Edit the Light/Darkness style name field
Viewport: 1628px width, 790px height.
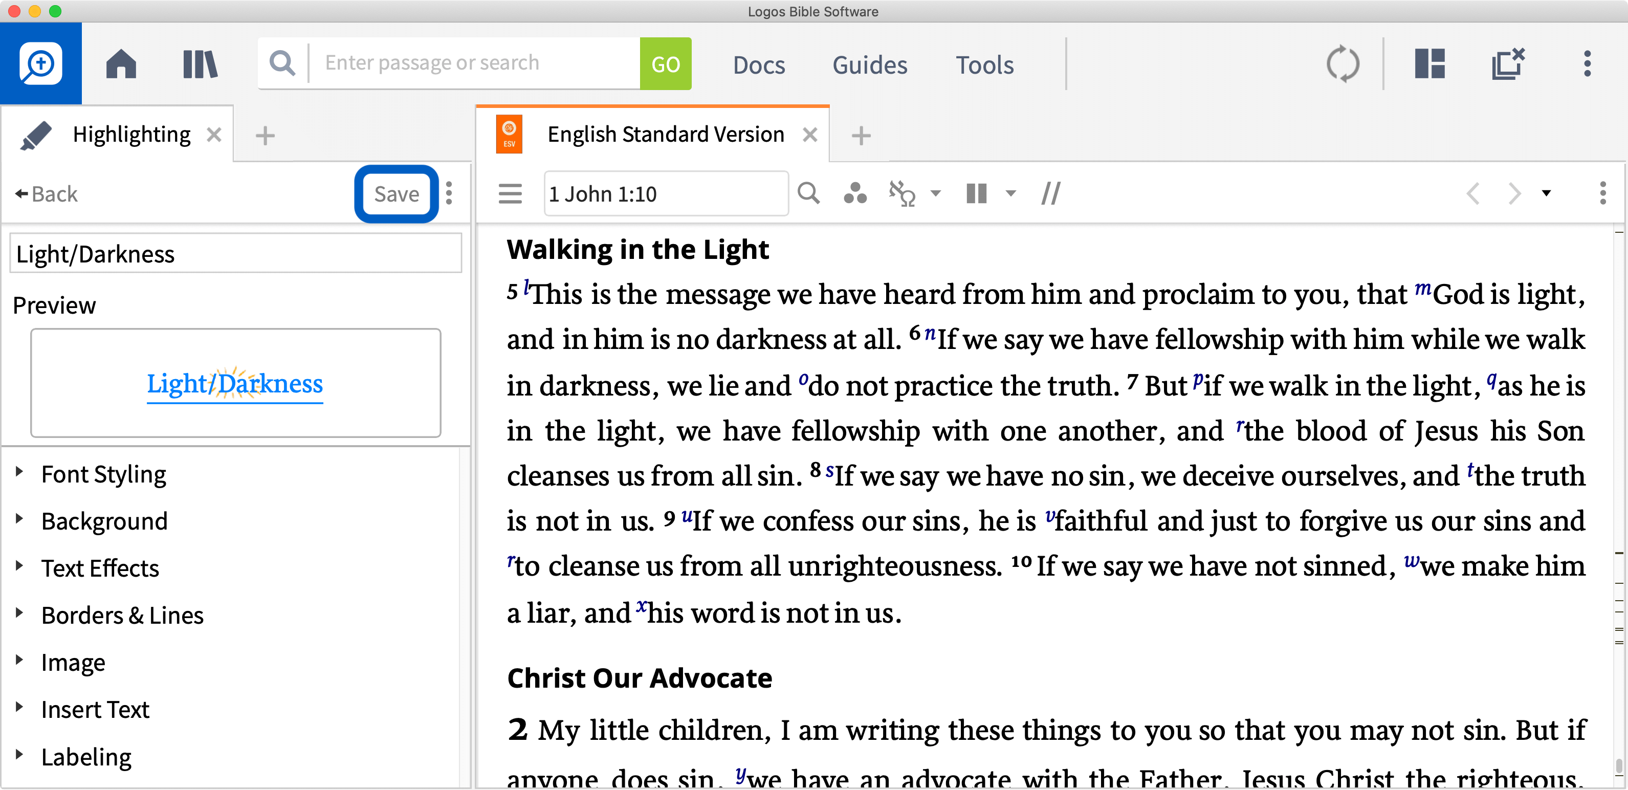click(236, 253)
